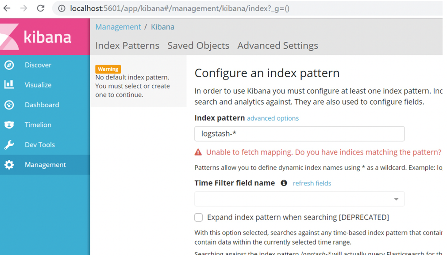Open the Dashboard section
This screenshot has width=447, height=257.
45,105
